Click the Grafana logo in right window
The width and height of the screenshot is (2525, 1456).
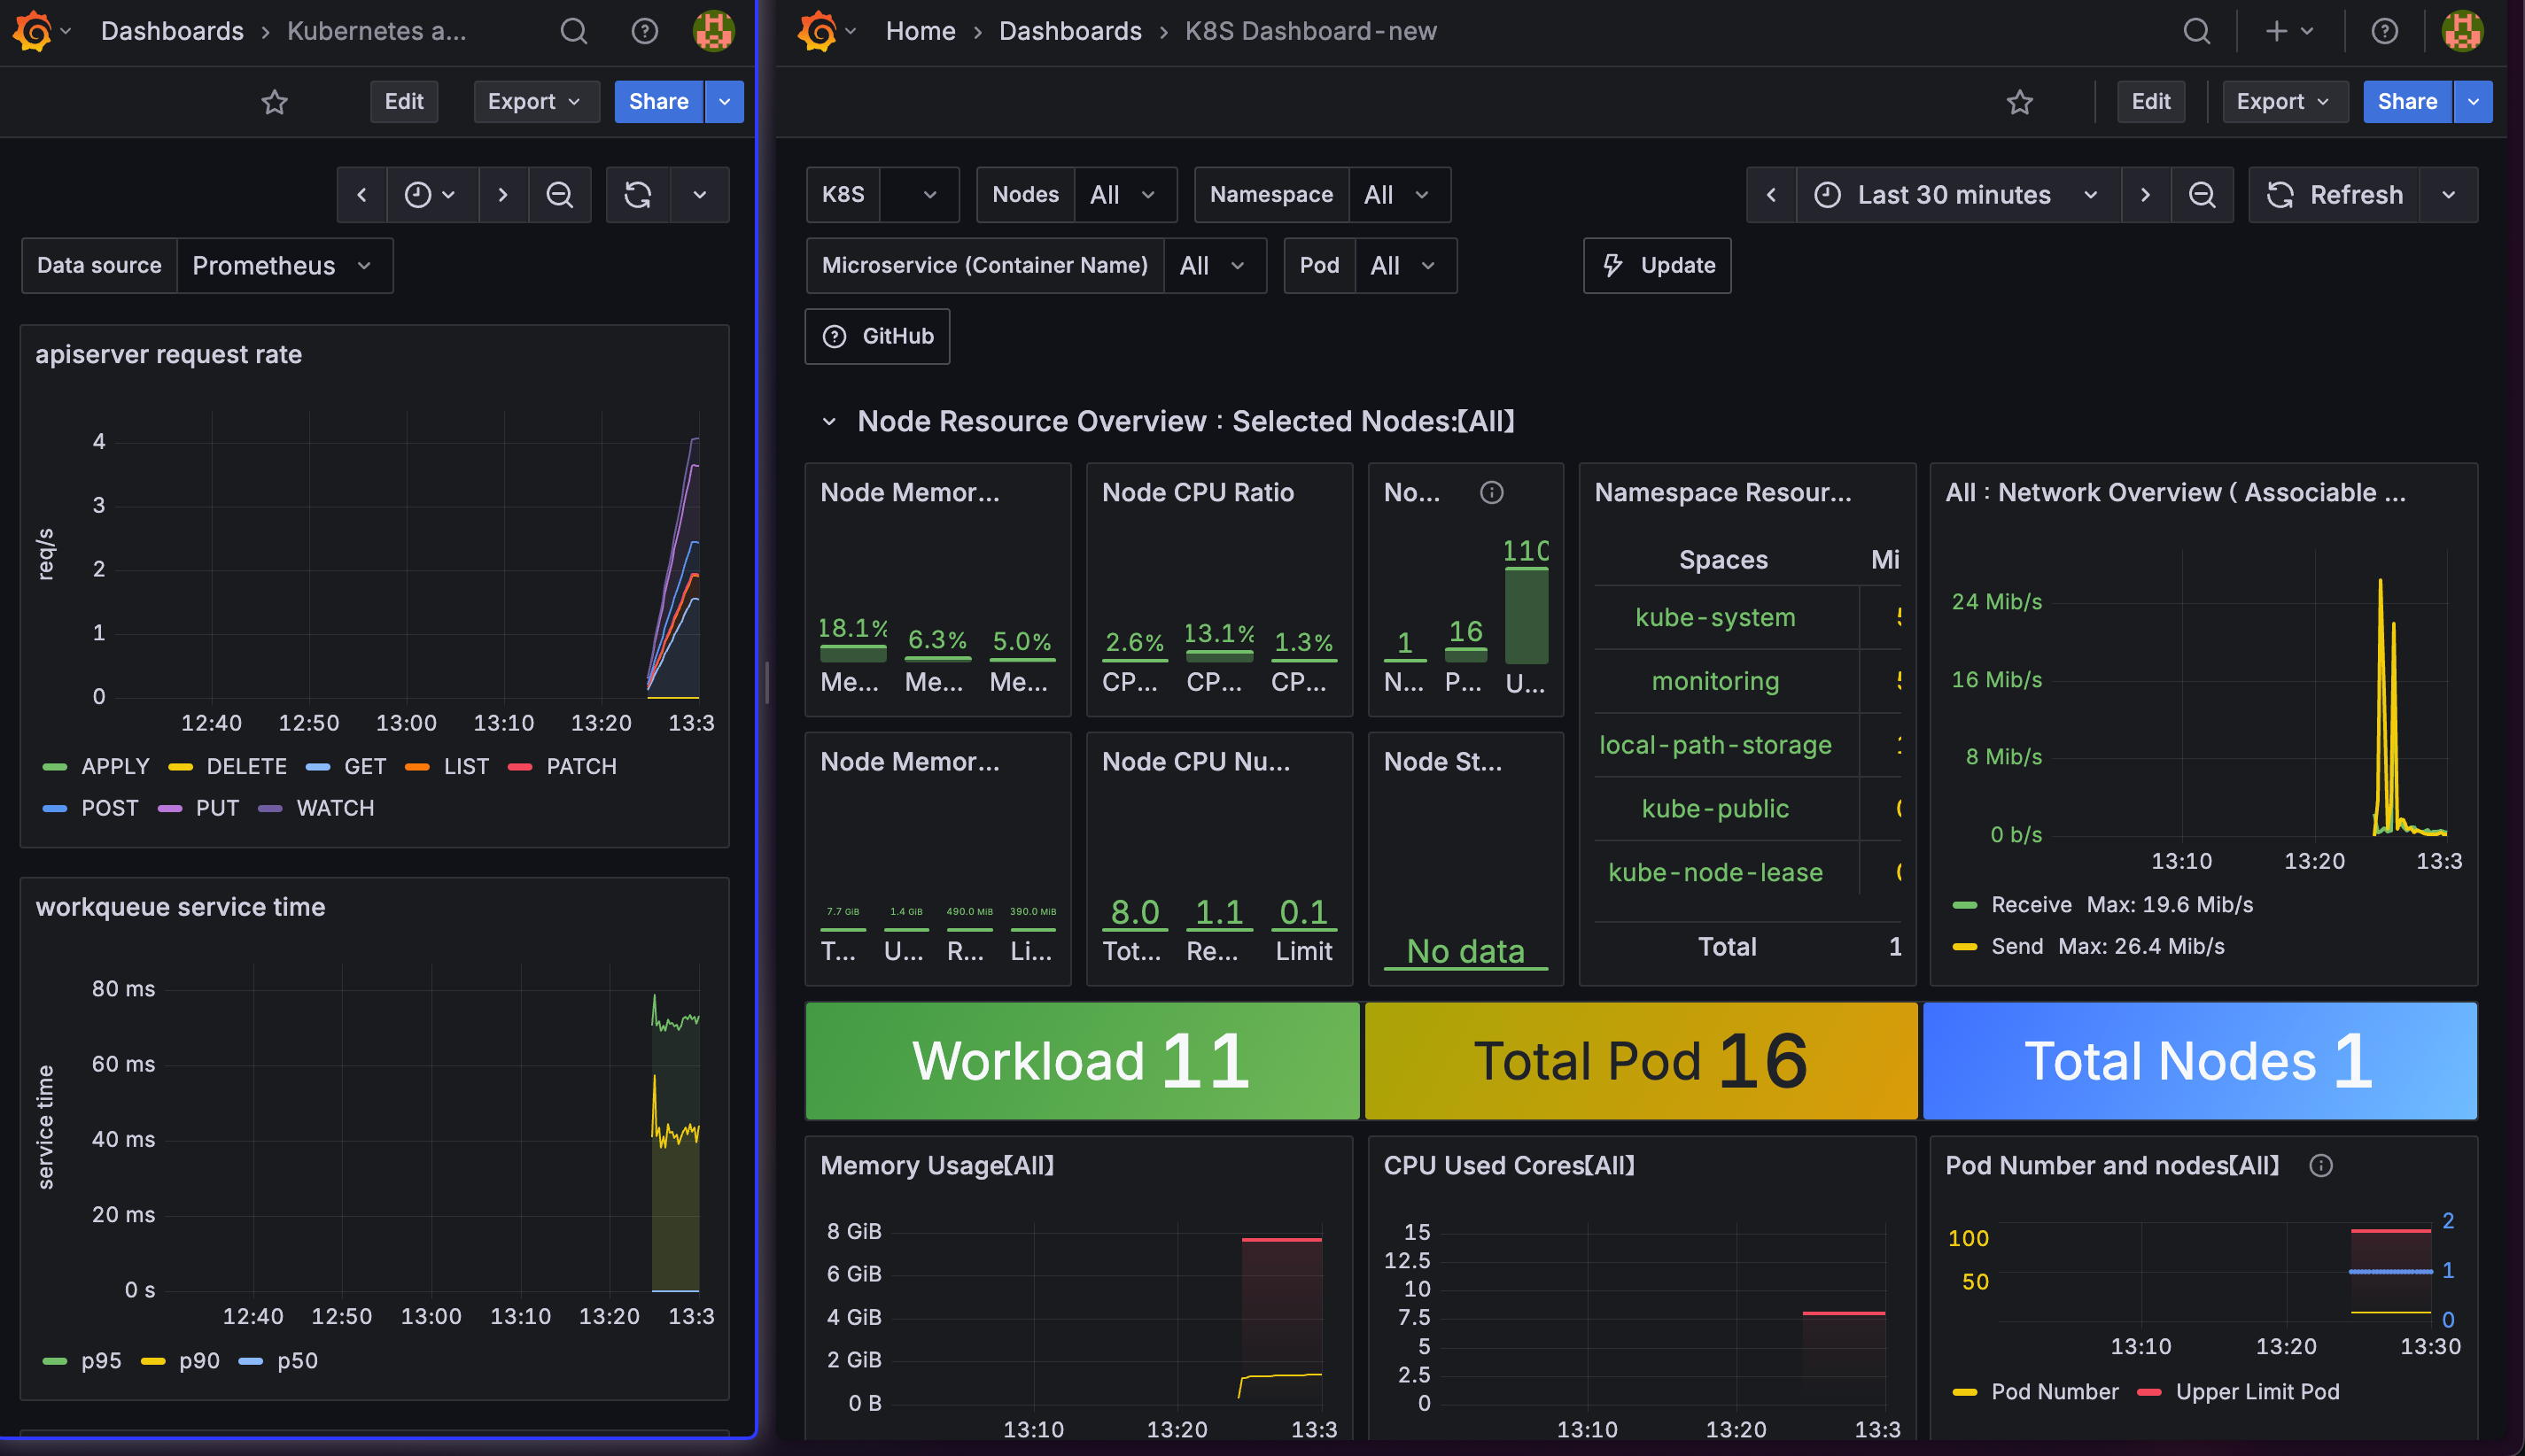[x=818, y=31]
